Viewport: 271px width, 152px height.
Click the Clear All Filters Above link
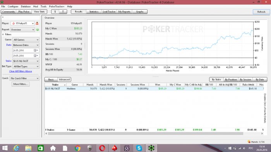tap(21, 71)
